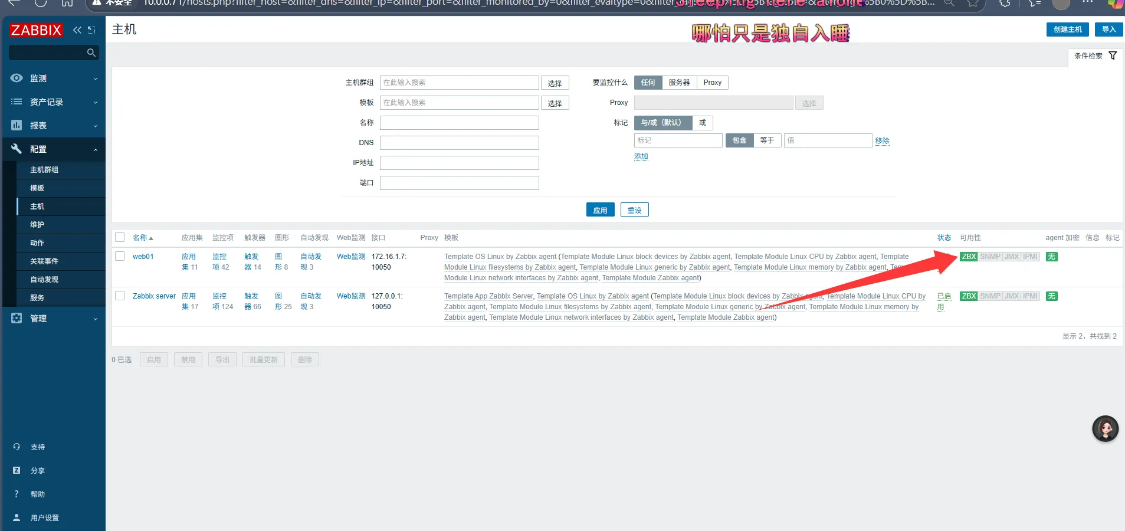Collapse the sidebar with double-arrow icon
Screen dimensions: 1125x531
pyautogui.click(x=77, y=30)
